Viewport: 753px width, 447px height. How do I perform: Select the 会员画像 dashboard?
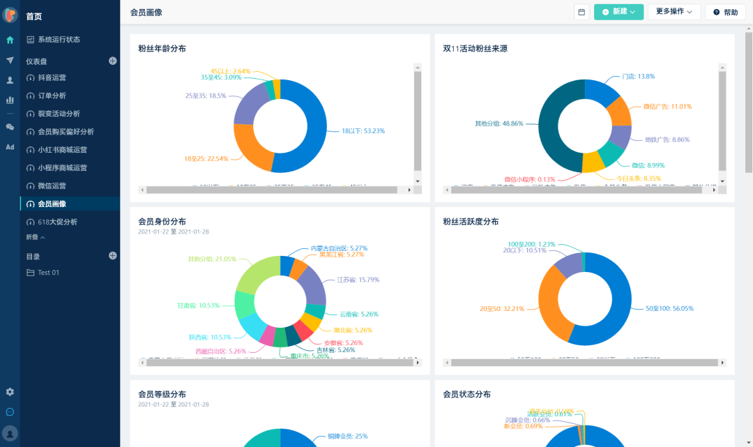click(70, 204)
